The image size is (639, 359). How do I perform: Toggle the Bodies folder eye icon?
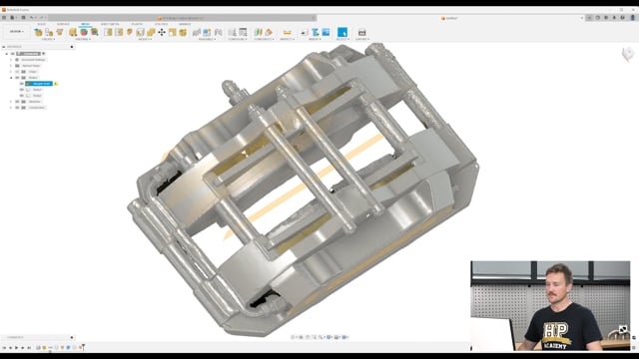17,78
